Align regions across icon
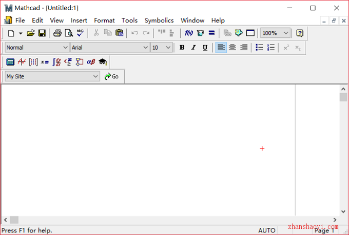This screenshot has width=349, height=235. point(162,32)
